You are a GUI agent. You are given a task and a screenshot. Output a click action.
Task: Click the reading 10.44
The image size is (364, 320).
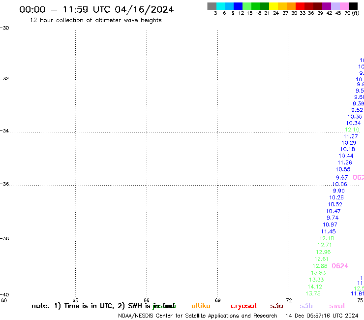[346, 156]
